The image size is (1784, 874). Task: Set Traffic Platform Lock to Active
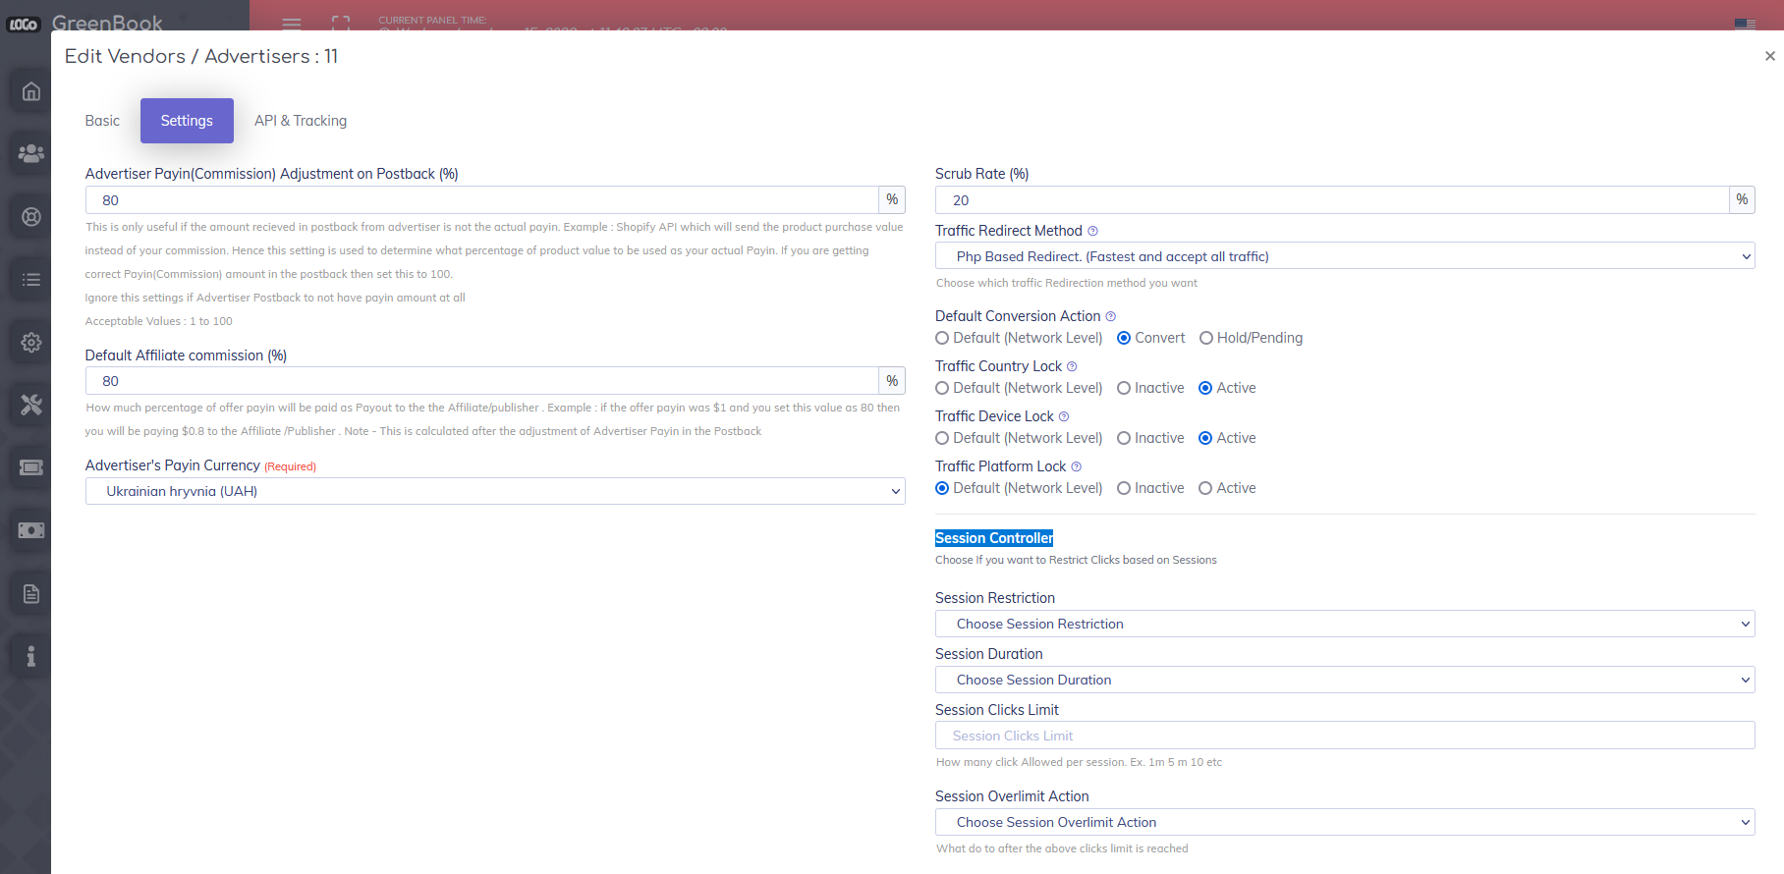[1205, 488]
